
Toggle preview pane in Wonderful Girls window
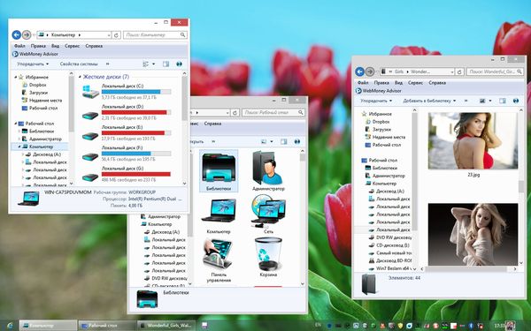502,101
